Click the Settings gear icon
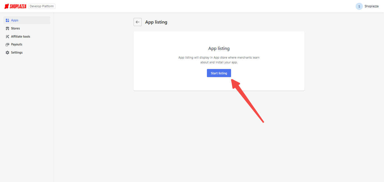The width and height of the screenshot is (384, 182). tap(8, 52)
